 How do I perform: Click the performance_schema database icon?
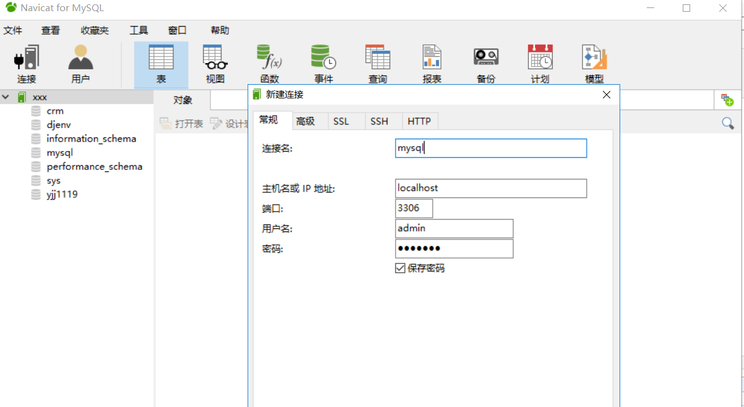coord(36,167)
